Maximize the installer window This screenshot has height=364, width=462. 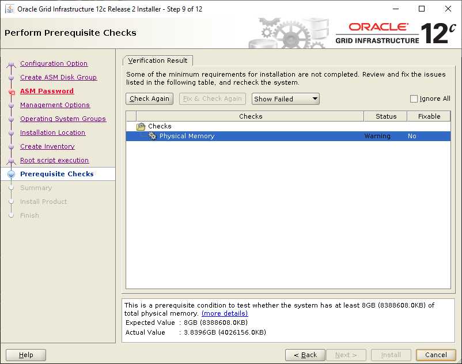(422, 9)
